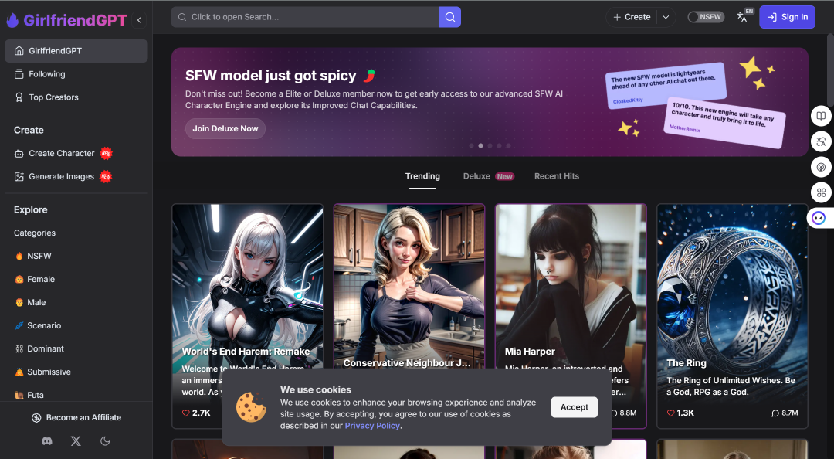Open the Discord icon link

pos(47,441)
